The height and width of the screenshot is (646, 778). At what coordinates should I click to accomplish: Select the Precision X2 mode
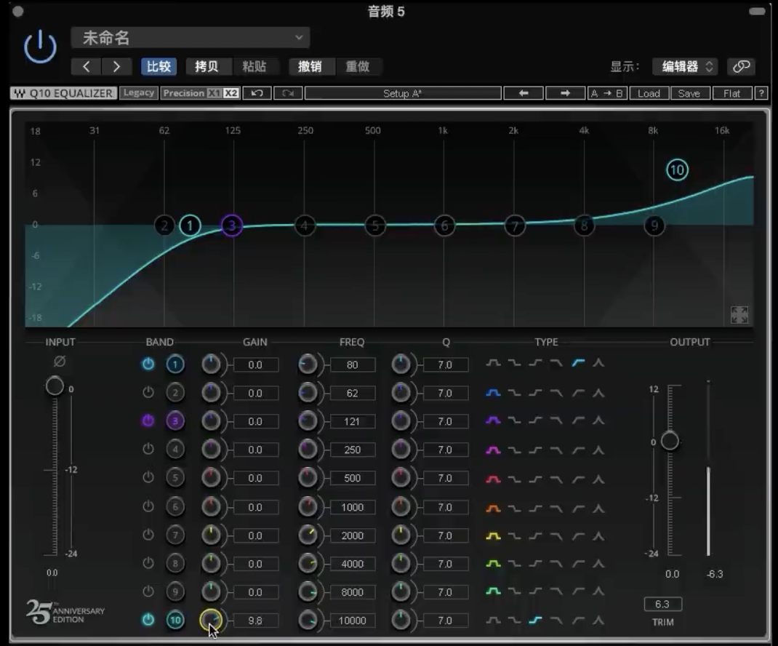pos(230,93)
